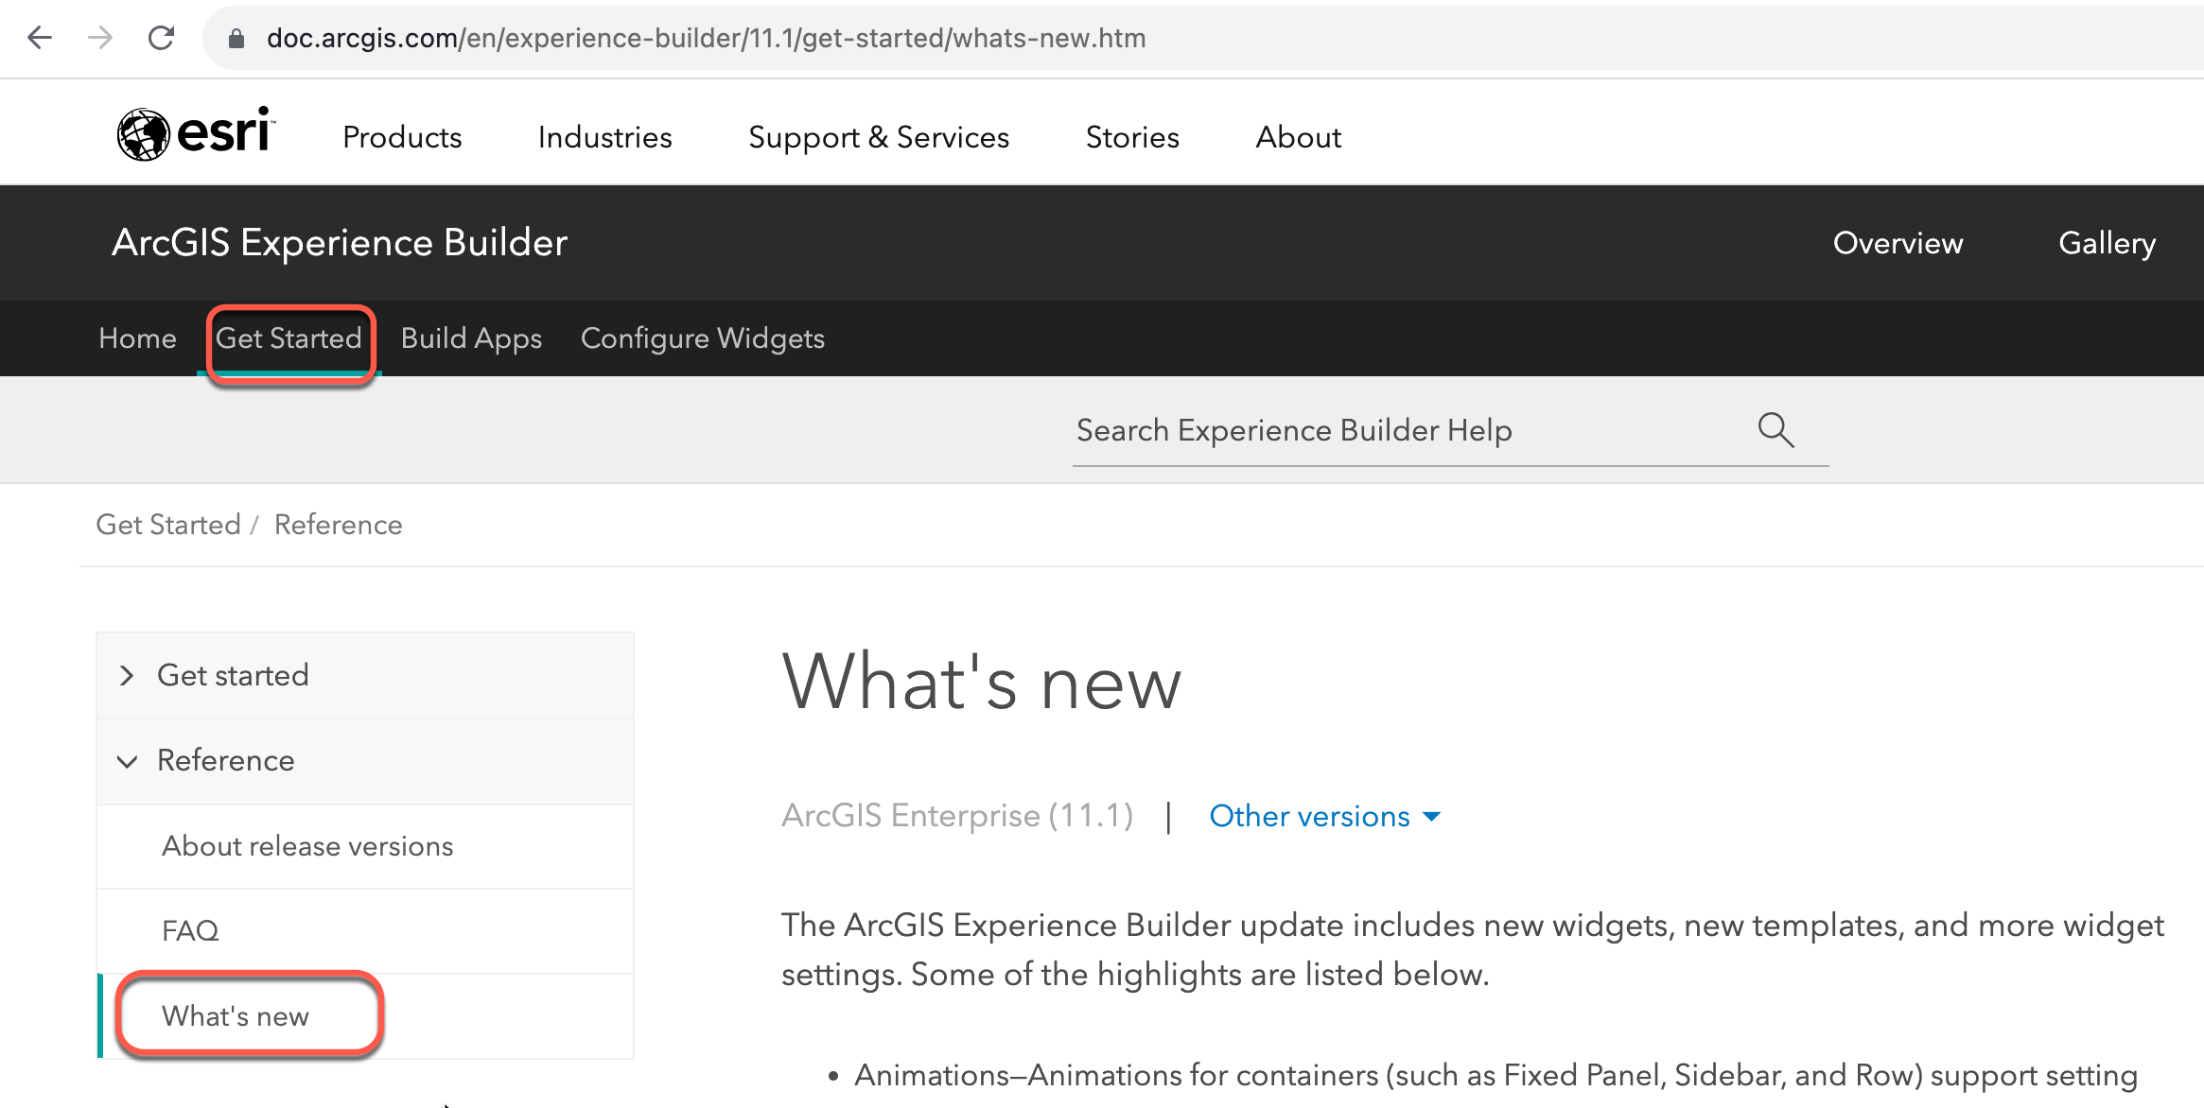Open the Industries menu
This screenshot has height=1108, width=2204.
[604, 137]
